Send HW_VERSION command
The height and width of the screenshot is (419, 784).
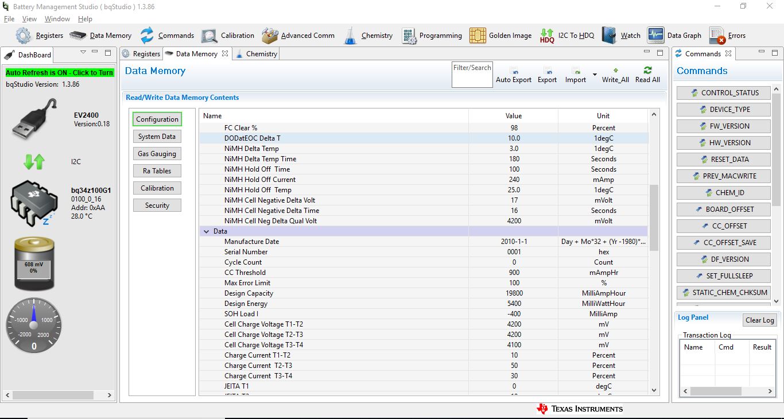(724, 143)
